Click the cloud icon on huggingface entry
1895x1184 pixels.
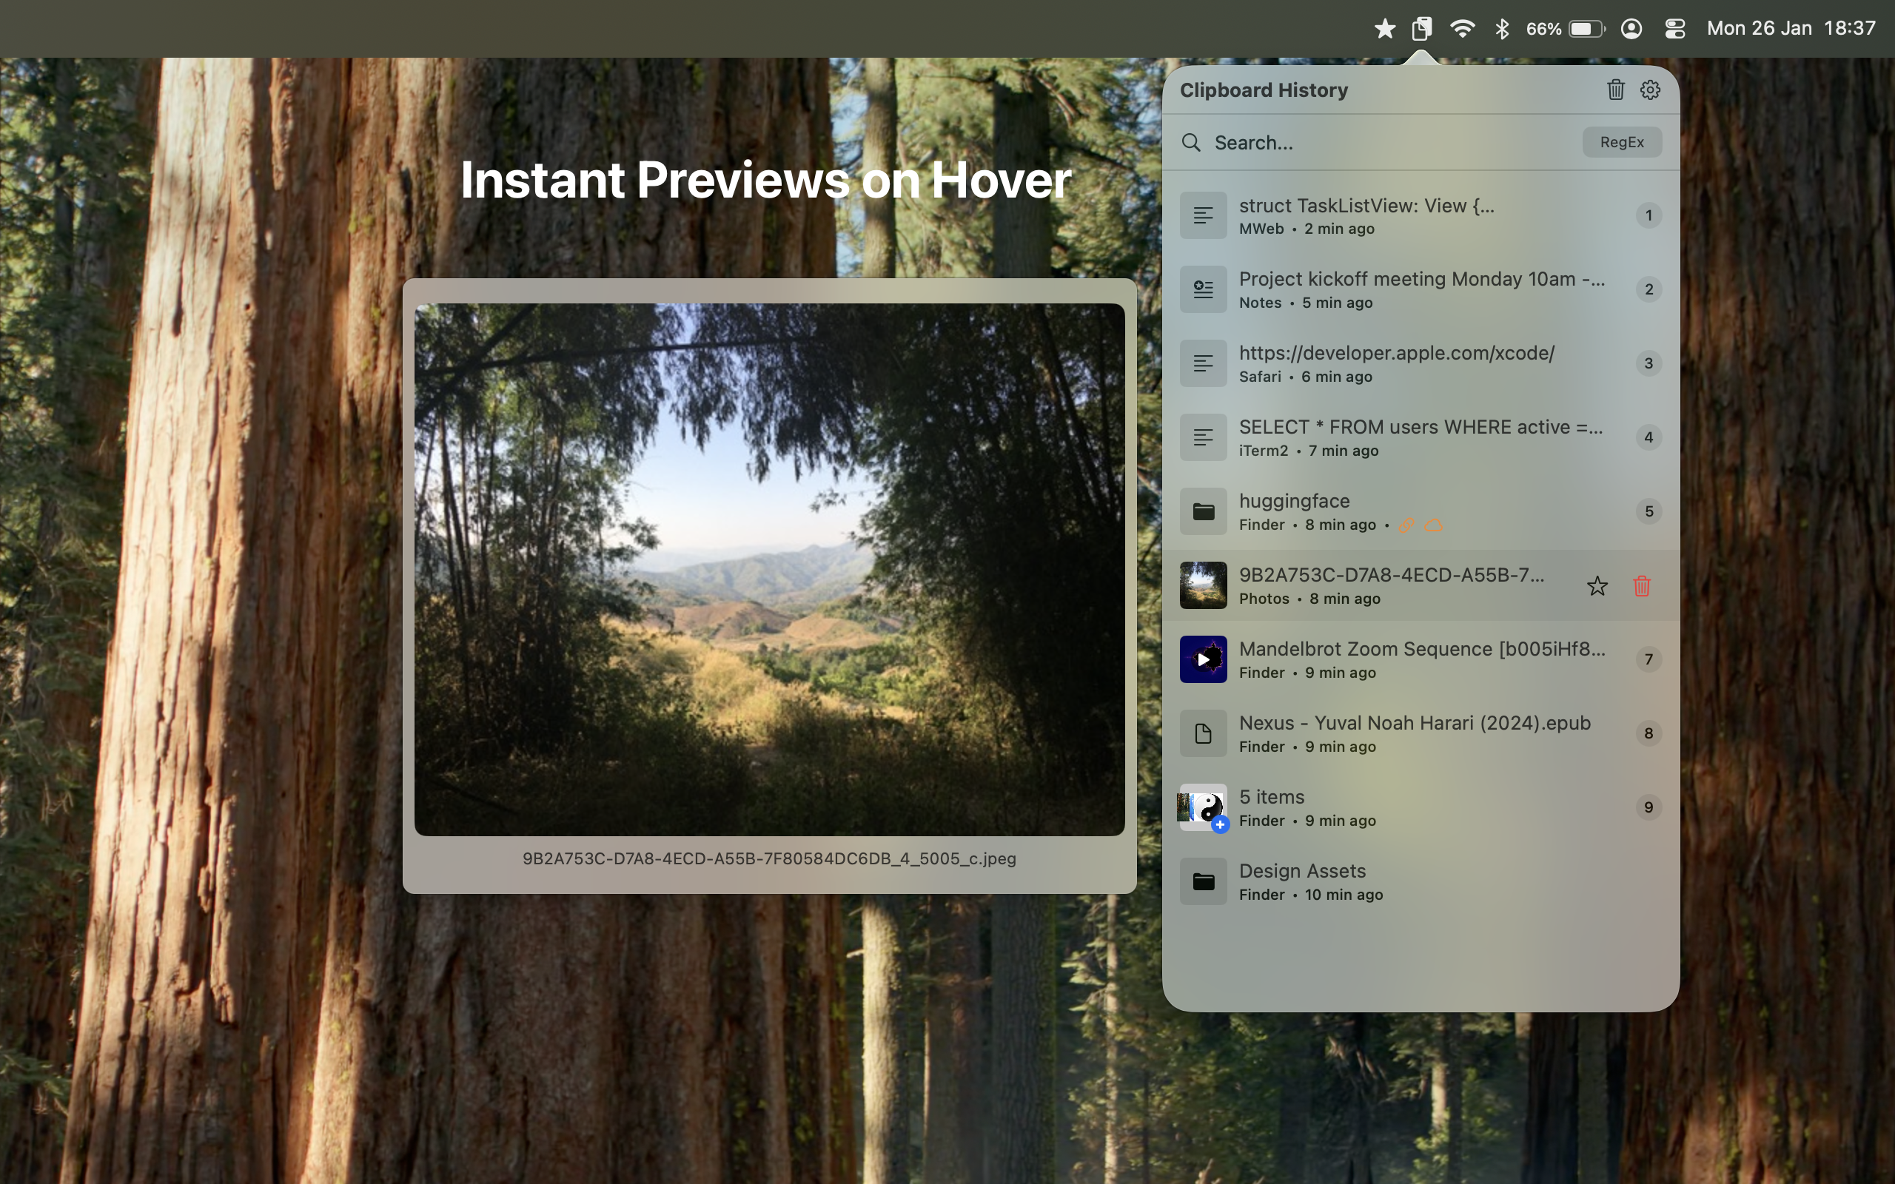click(x=1433, y=525)
